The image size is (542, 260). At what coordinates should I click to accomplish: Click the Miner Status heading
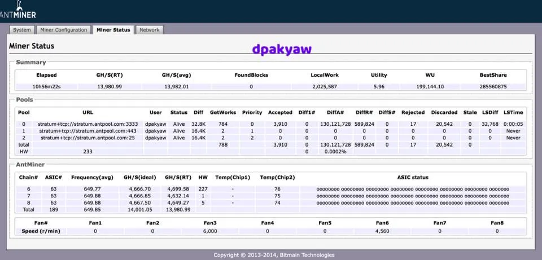click(x=32, y=46)
